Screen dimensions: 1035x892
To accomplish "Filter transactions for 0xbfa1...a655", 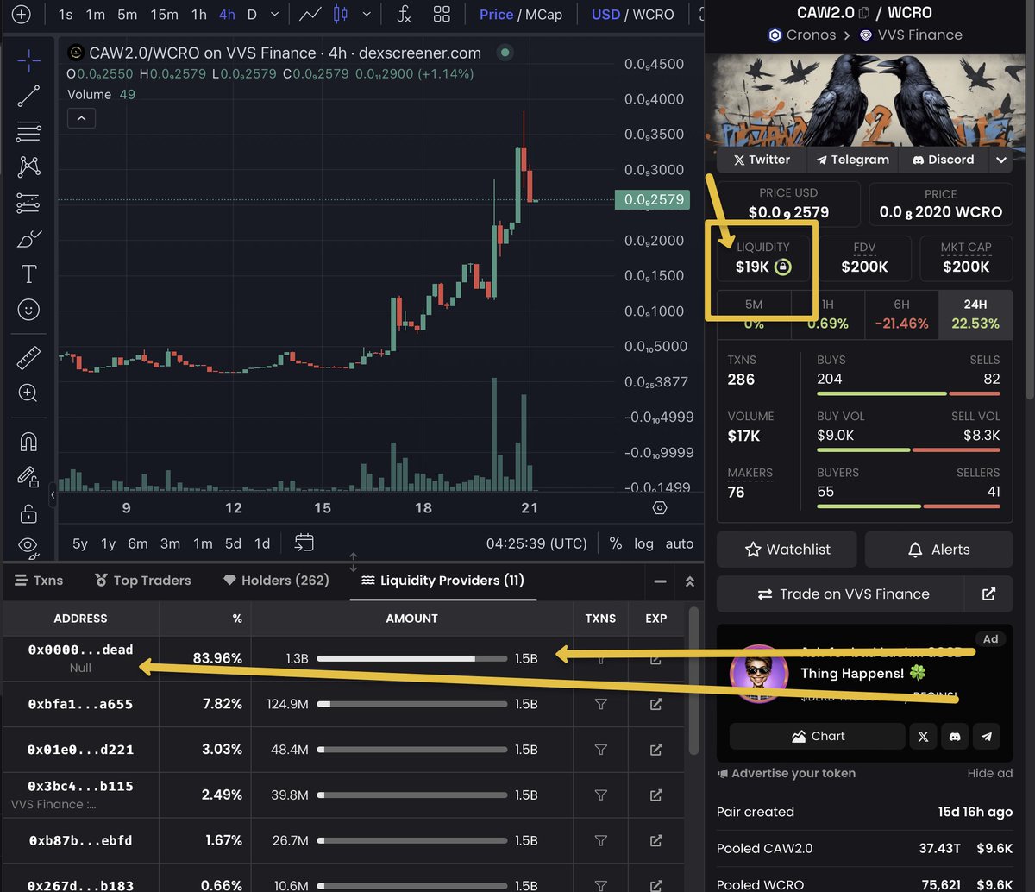I will click(x=601, y=704).
